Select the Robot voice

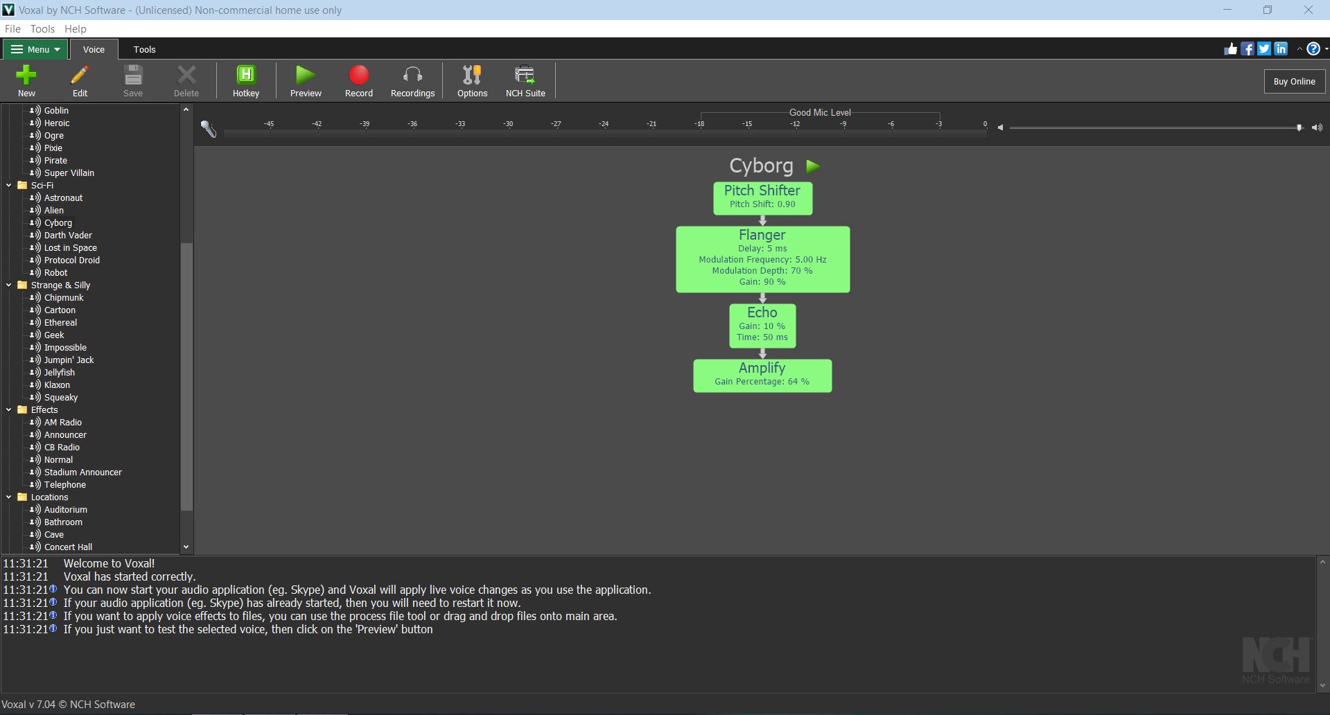[55, 273]
